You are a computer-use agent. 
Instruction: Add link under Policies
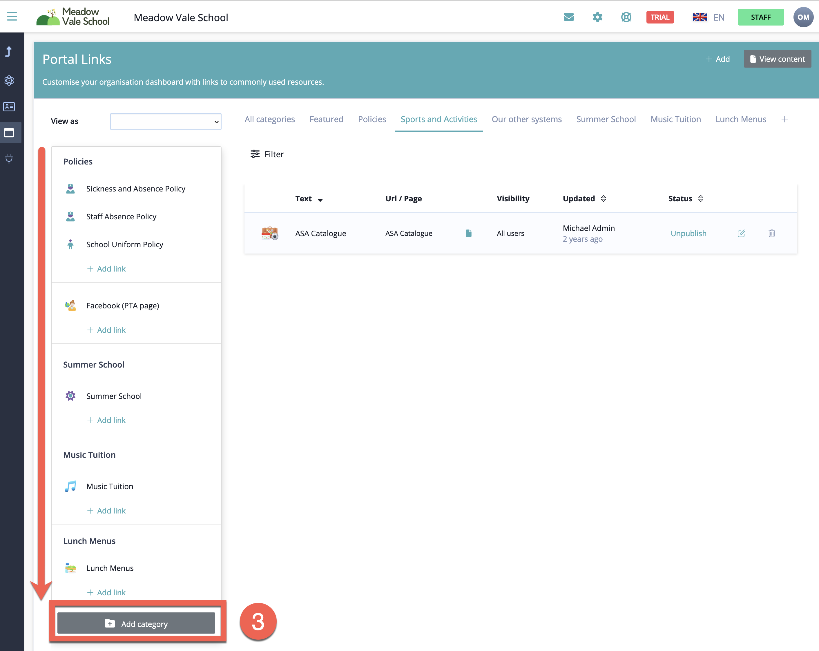tap(106, 269)
